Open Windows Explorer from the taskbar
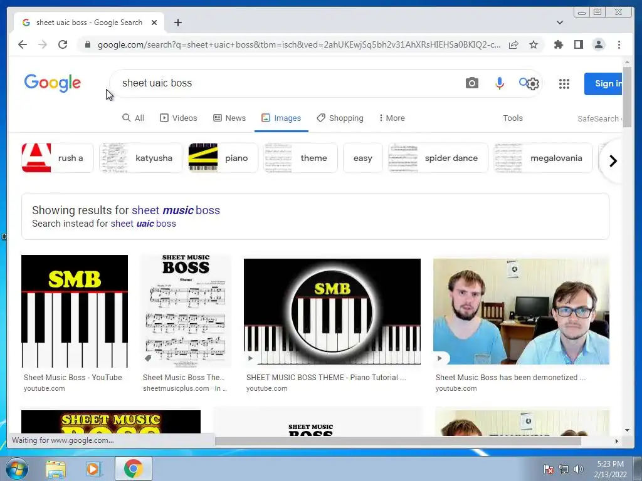This screenshot has width=642, height=481. (x=56, y=468)
